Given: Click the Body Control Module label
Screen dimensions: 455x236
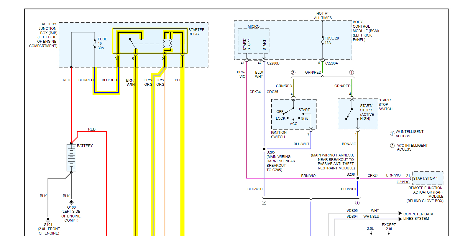Looking at the screenshot, I should click(366, 31).
